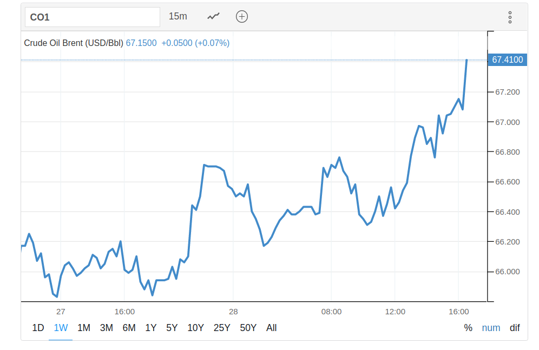Switch to the 1M range
Image resolution: width=539 pixels, height=350 pixels.
84,328
